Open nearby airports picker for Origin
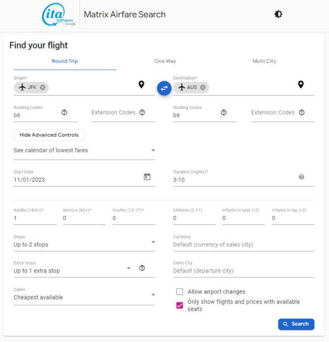The height and width of the screenshot is (342, 329). click(141, 84)
